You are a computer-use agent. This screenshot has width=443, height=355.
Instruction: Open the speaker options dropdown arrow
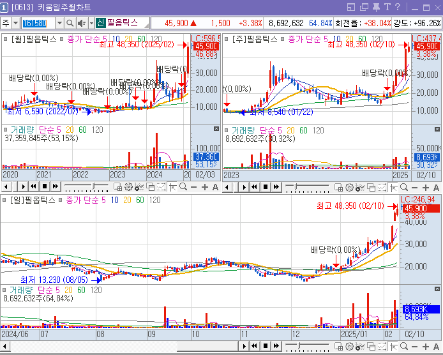click(91, 23)
